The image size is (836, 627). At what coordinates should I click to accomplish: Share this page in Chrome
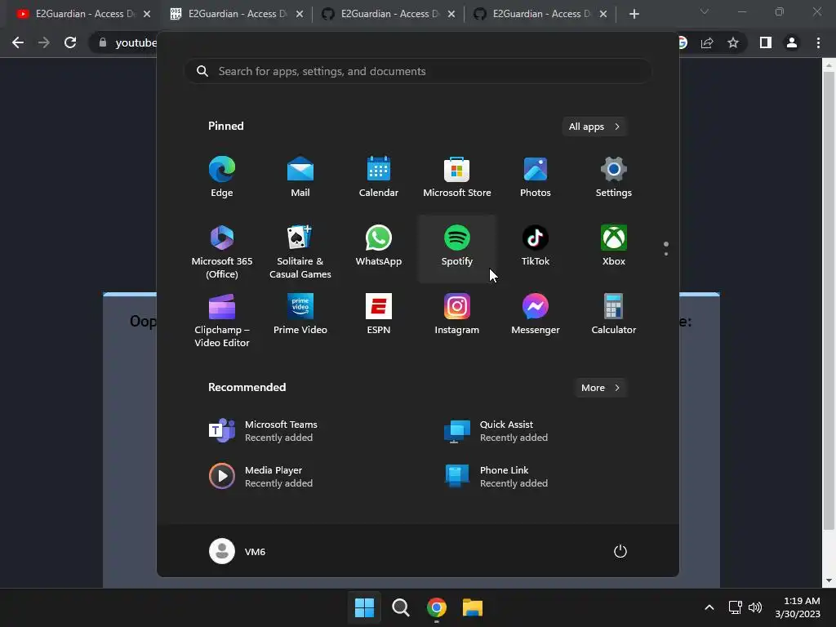click(x=707, y=42)
